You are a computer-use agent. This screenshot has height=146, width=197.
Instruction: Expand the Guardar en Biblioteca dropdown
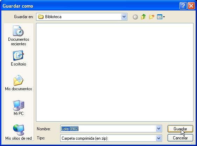124,17
